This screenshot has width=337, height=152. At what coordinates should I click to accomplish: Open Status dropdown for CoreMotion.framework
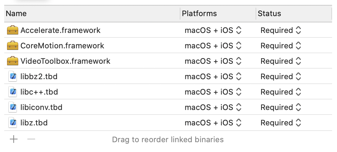tap(281, 46)
